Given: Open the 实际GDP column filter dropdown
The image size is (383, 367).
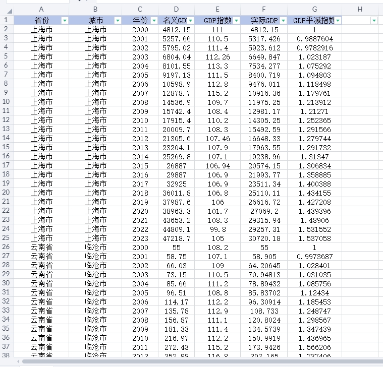Looking at the screenshot, I should point(284,21).
